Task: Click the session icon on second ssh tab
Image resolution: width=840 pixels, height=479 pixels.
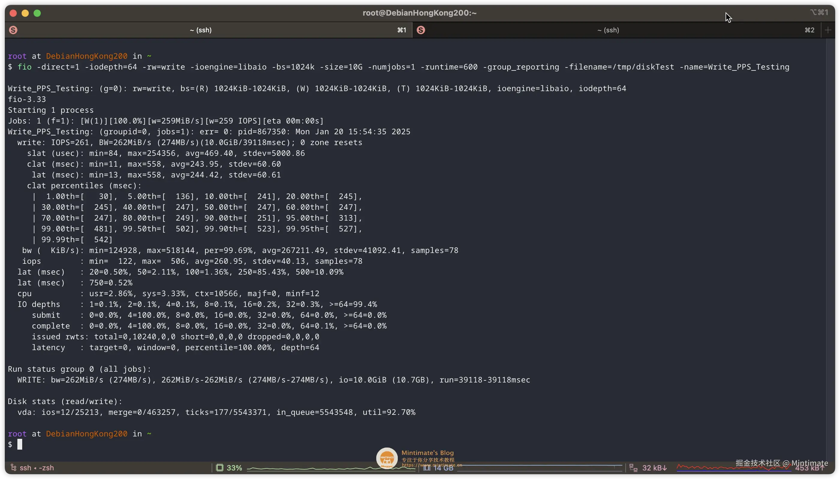Action: (421, 30)
